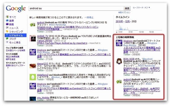
Task: Click the ショッピング tag icon
Action: click(x=7, y=31)
